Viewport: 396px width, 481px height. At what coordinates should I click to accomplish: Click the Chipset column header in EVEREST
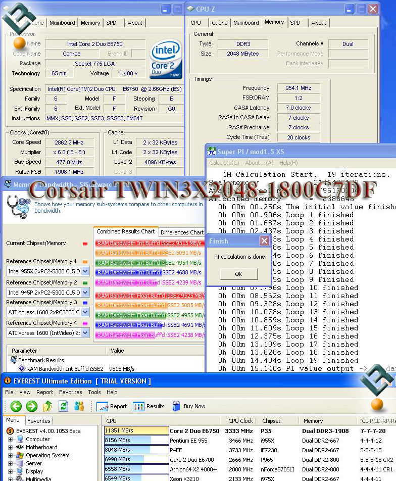click(271, 421)
